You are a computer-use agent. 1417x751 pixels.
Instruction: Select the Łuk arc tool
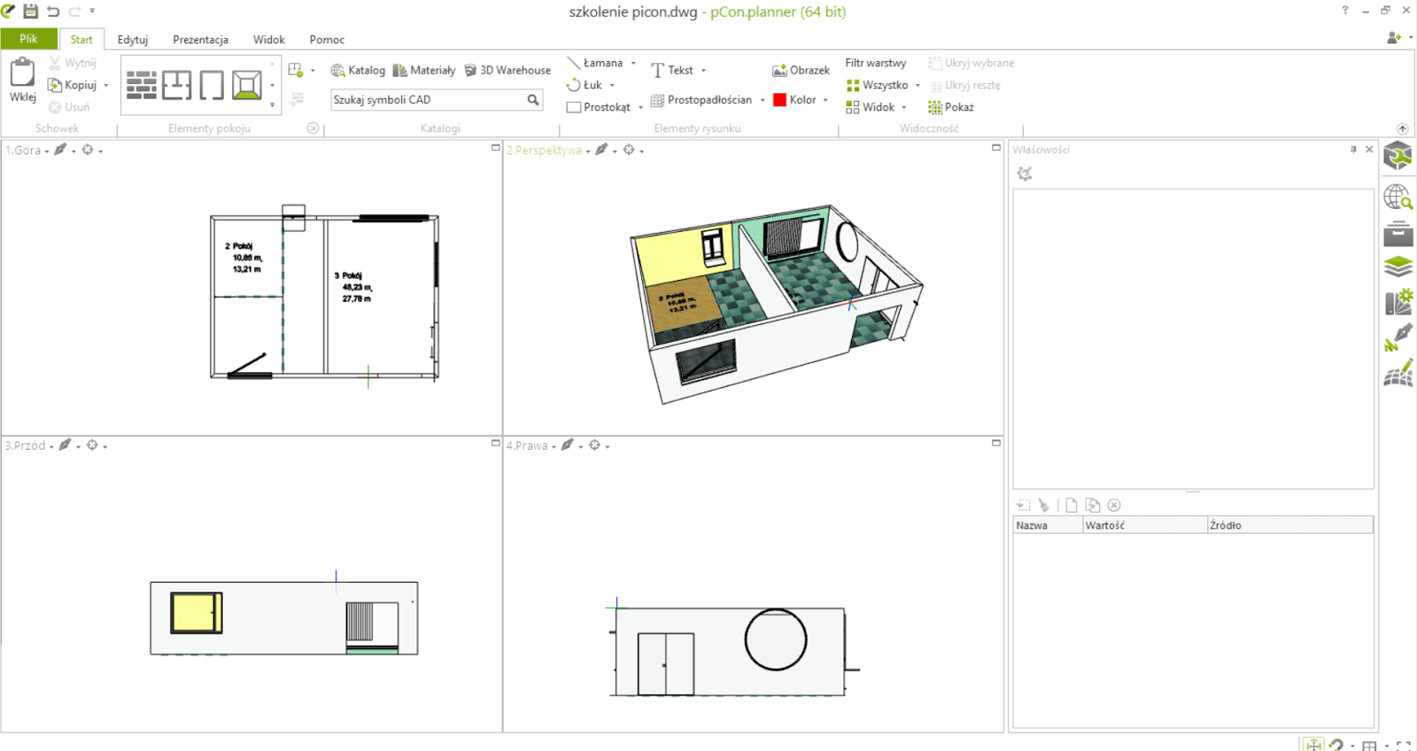pos(585,85)
